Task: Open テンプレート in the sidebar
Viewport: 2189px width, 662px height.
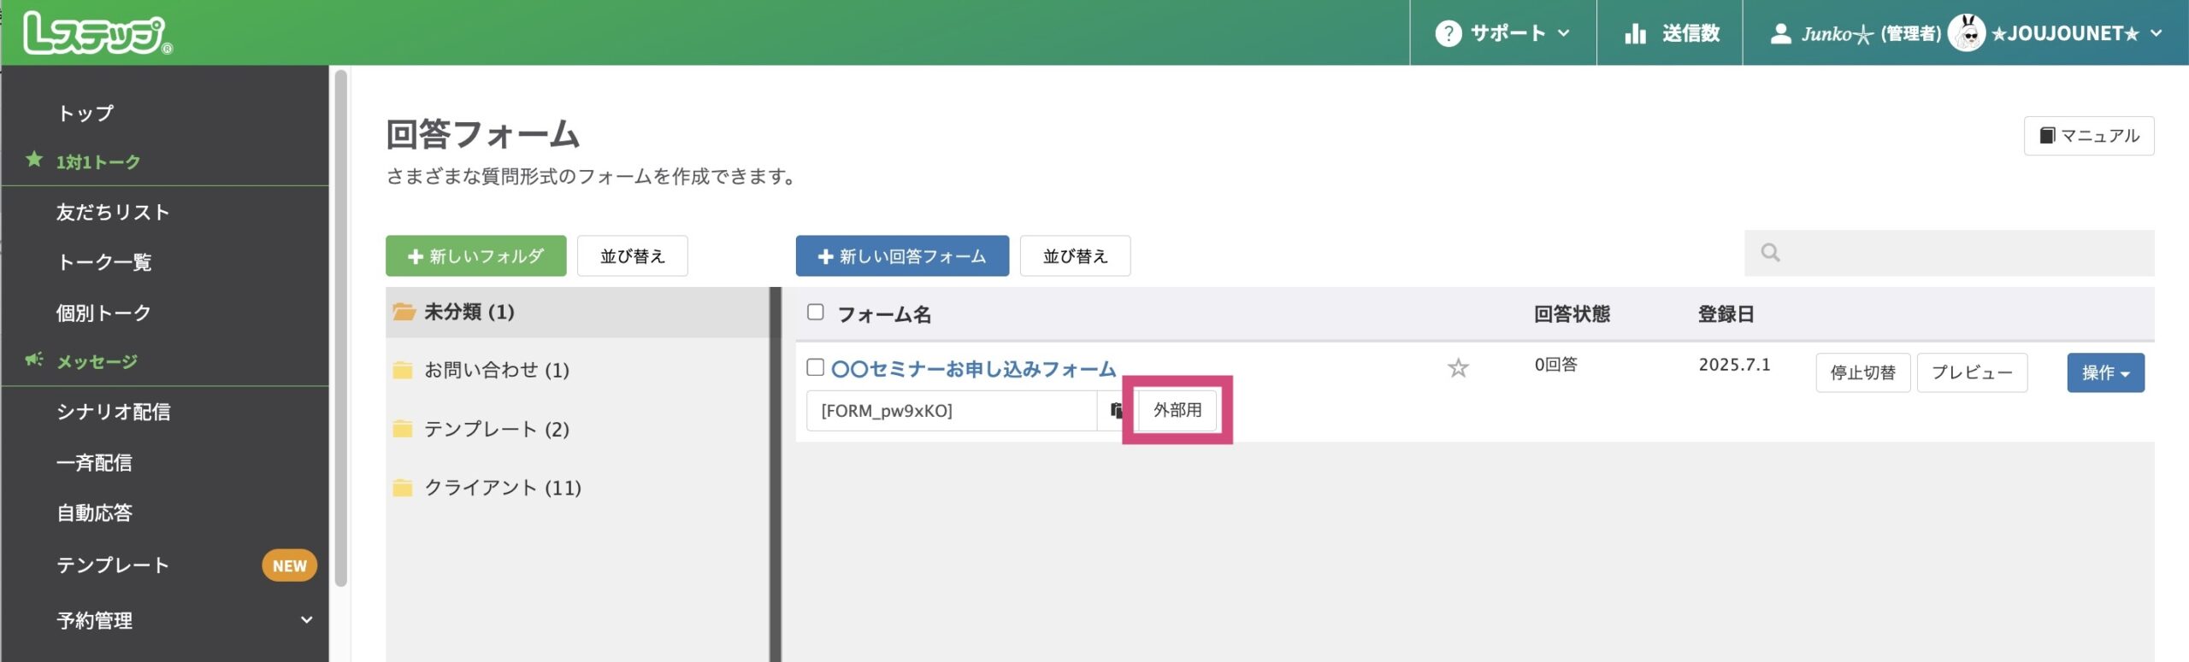Action: tap(113, 565)
